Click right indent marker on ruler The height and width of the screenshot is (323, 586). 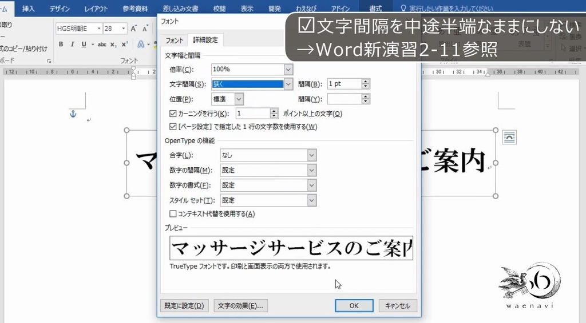[x=488, y=74]
